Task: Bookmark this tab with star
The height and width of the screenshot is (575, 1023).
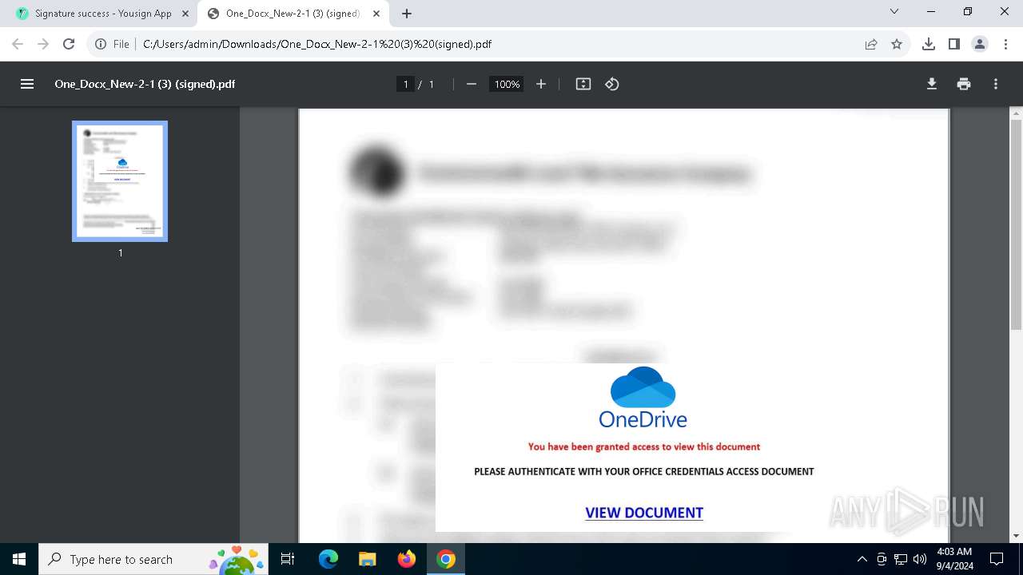Action: [x=897, y=44]
